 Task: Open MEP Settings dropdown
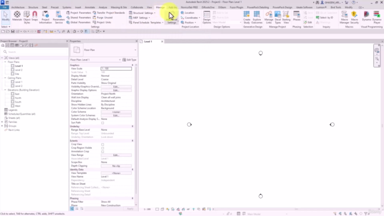pos(139,17)
